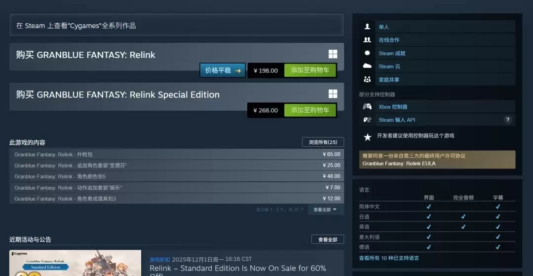This screenshot has height=276, width=533.
Task: Open the 追加角色套装 DLC row priced ¥25.00
Action: pyautogui.click(x=176, y=165)
